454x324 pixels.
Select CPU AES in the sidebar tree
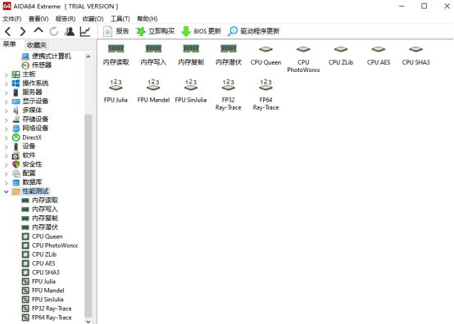pos(39,263)
